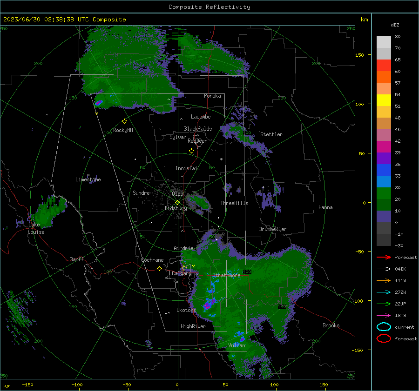Viewport: 419px width, 391px height.
Task: Click the Drumheller city label
Action: click(273, 229)
